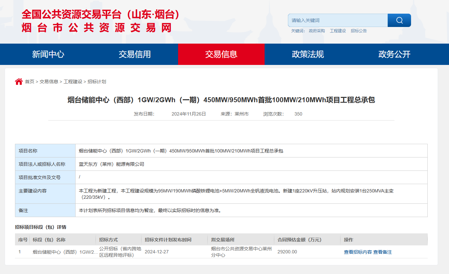Image resolution: width=449 pixels, height=274 pixels.
Task: Click the 项目名称 label cell
Action: pyautogui.click(x=45, y=151)
